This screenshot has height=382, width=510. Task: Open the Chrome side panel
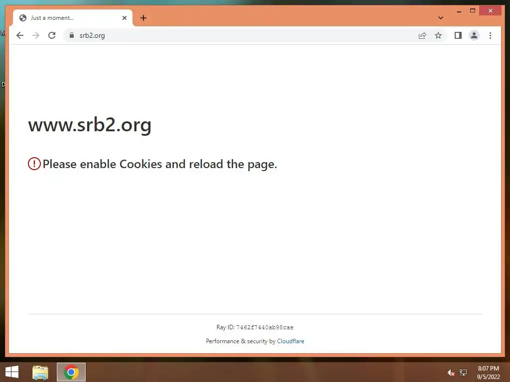[x=458, y=35]
